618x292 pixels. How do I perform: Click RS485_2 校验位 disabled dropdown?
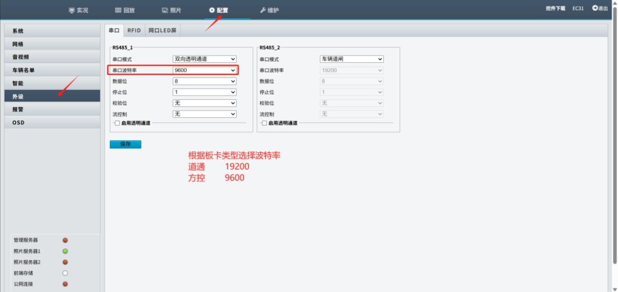tap(352, 103)
